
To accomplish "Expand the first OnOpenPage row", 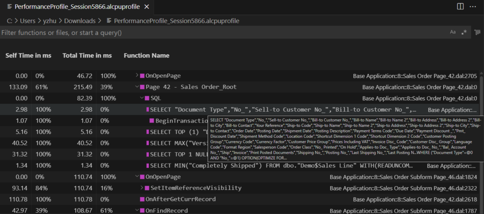I will [137, 75].
